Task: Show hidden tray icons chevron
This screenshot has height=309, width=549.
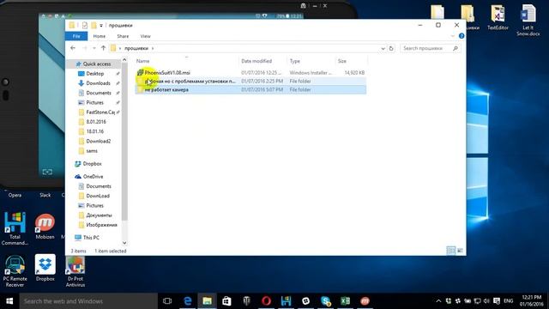Action: [x=438, y=301]
